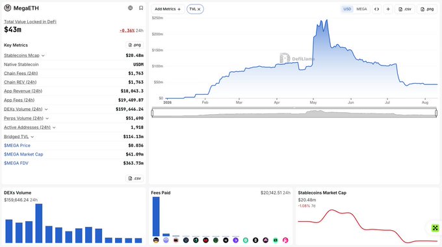Expand the Active Addresses (24h) row
The image size is (442, 247).
pos(54,128)
